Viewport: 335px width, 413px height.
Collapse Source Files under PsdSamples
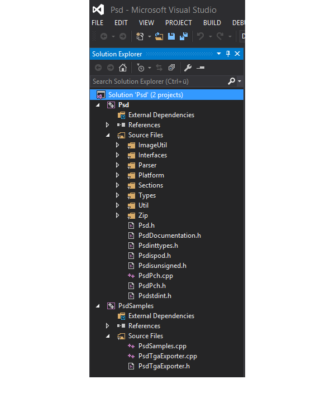(108, 336)
